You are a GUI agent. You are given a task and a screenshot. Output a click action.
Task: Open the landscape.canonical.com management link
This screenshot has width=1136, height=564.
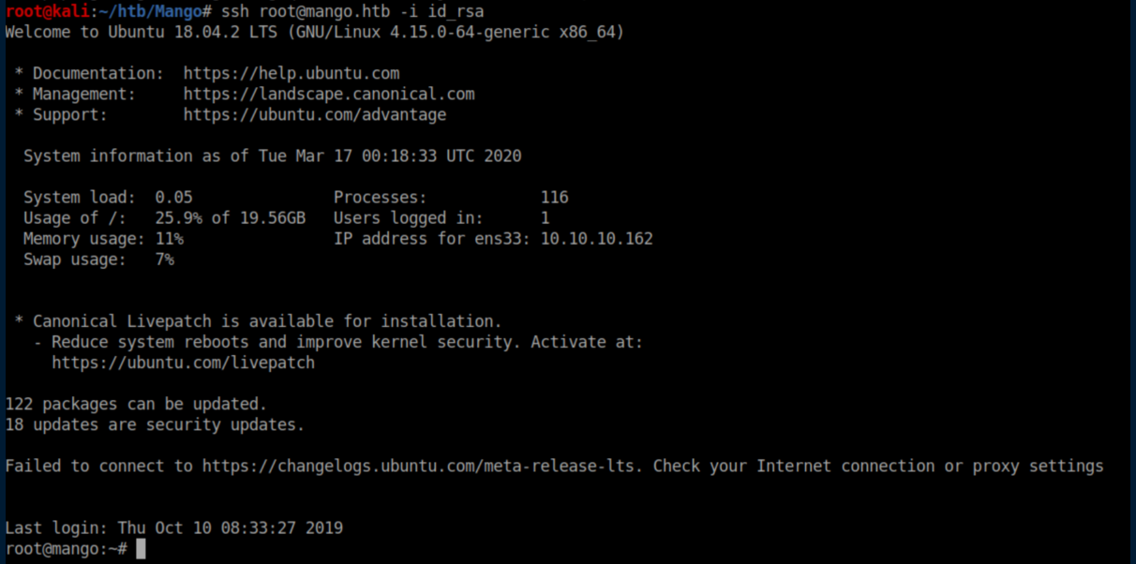click(x=328, y=94)
